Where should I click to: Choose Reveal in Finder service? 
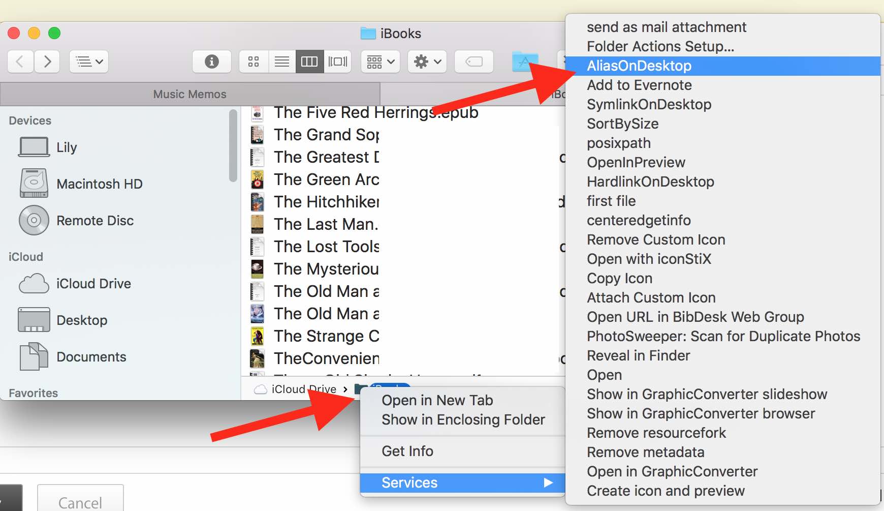coord(722,355)
